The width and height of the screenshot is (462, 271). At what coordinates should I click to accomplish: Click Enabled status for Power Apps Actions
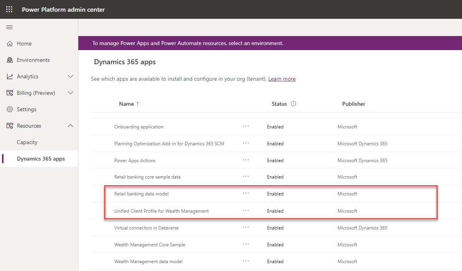pos(275,161)
